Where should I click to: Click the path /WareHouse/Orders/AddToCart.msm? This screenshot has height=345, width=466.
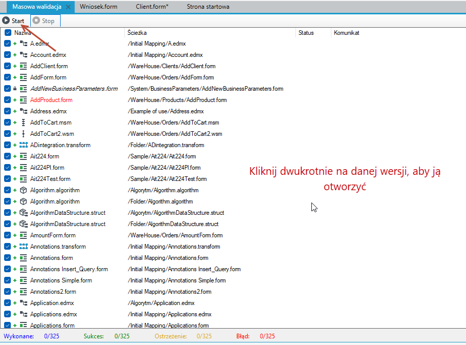[x=173, y=123]
